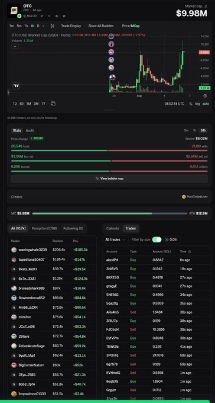Toggle the Filter by size switch
Image resolution: width=215 pixels, height=403 pixels.
pos(157,239)
